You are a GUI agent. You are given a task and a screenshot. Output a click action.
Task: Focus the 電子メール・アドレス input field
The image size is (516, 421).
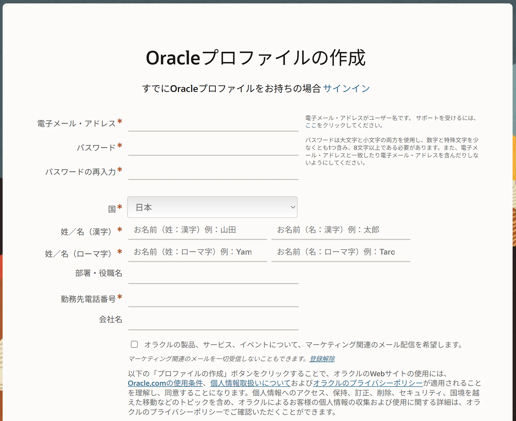(x=213, y=124)
